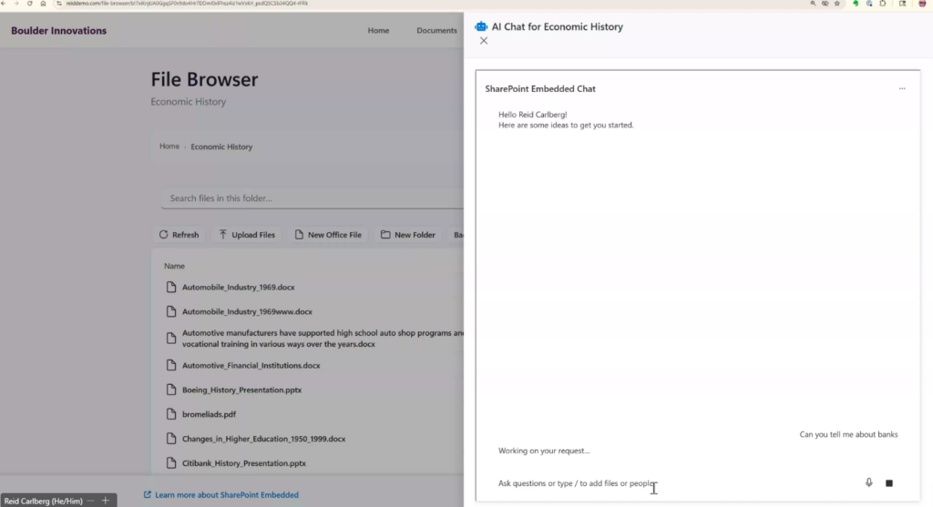
Task: Click the zoom magnifier icon in address bar
Action: tap(813, 4)
